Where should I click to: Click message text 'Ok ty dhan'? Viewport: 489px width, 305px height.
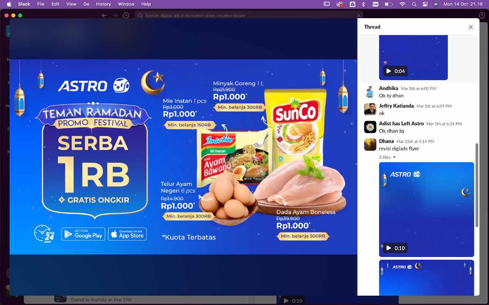(x=391, y=96)
